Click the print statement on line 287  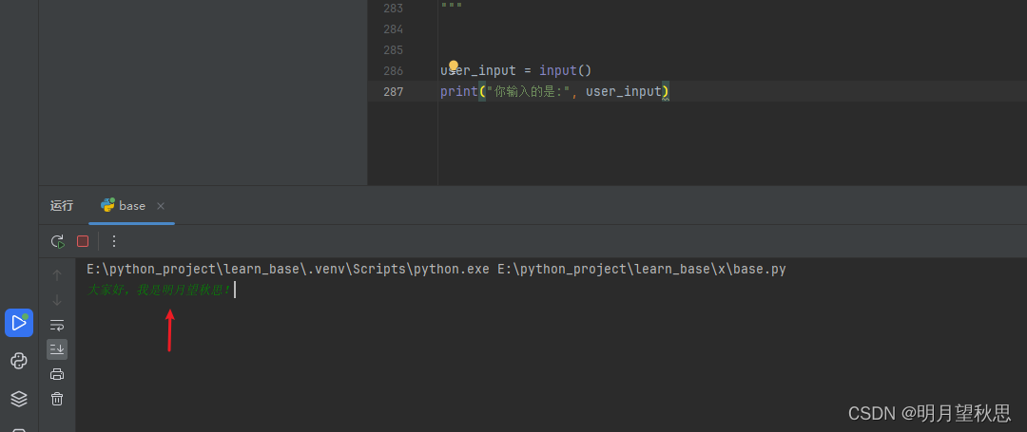pyautogui.click(x=554, y=91)
